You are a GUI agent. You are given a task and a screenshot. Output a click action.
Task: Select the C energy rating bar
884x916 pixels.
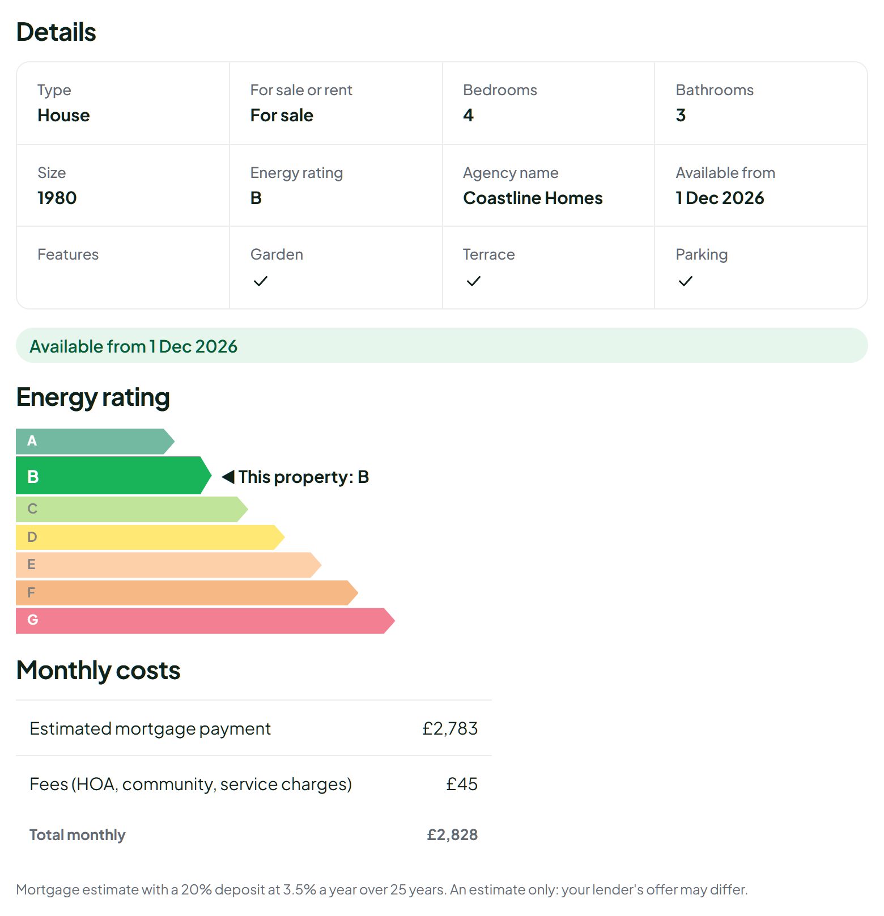coord(132,509)
